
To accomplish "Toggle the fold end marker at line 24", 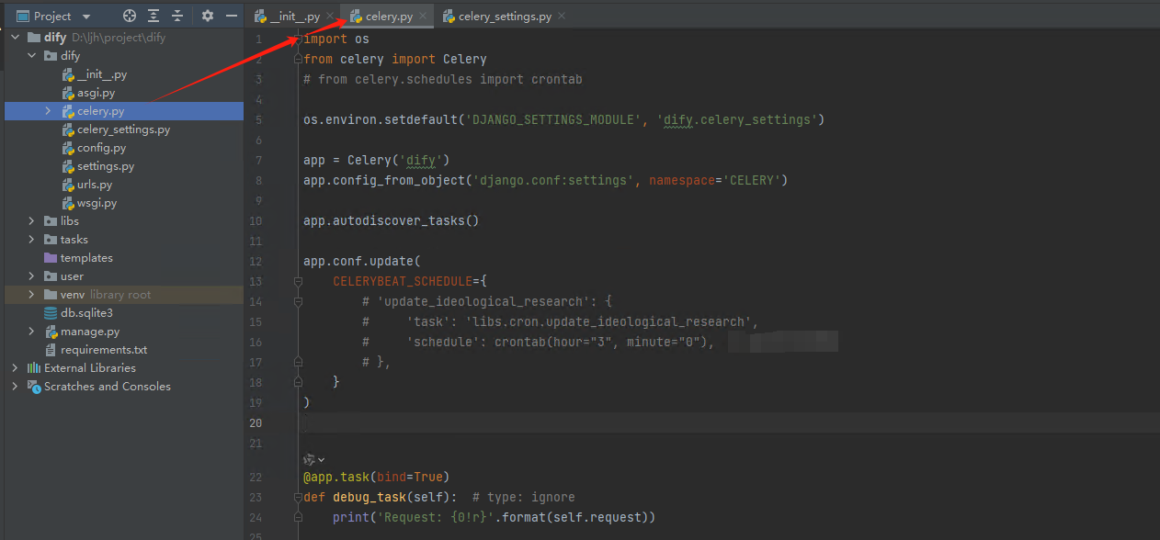I will click(298, 517).
